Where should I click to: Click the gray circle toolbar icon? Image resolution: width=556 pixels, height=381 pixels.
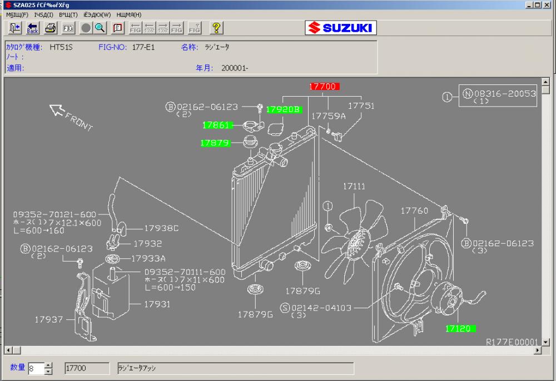click(86, 28)
